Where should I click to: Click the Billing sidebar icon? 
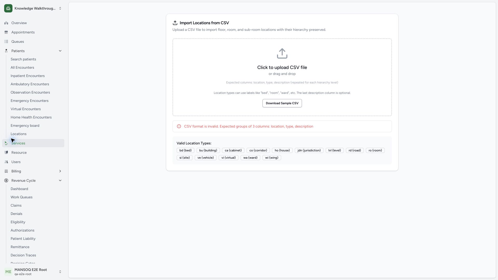click(x=6, y=171)
